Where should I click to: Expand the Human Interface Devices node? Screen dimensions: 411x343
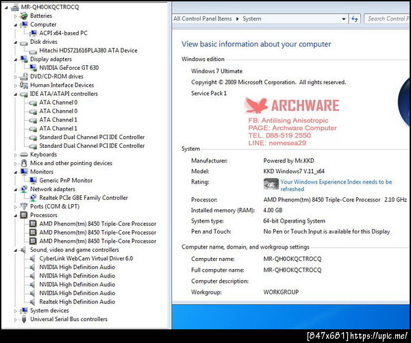pyautogui.click(x=16, y=86)
